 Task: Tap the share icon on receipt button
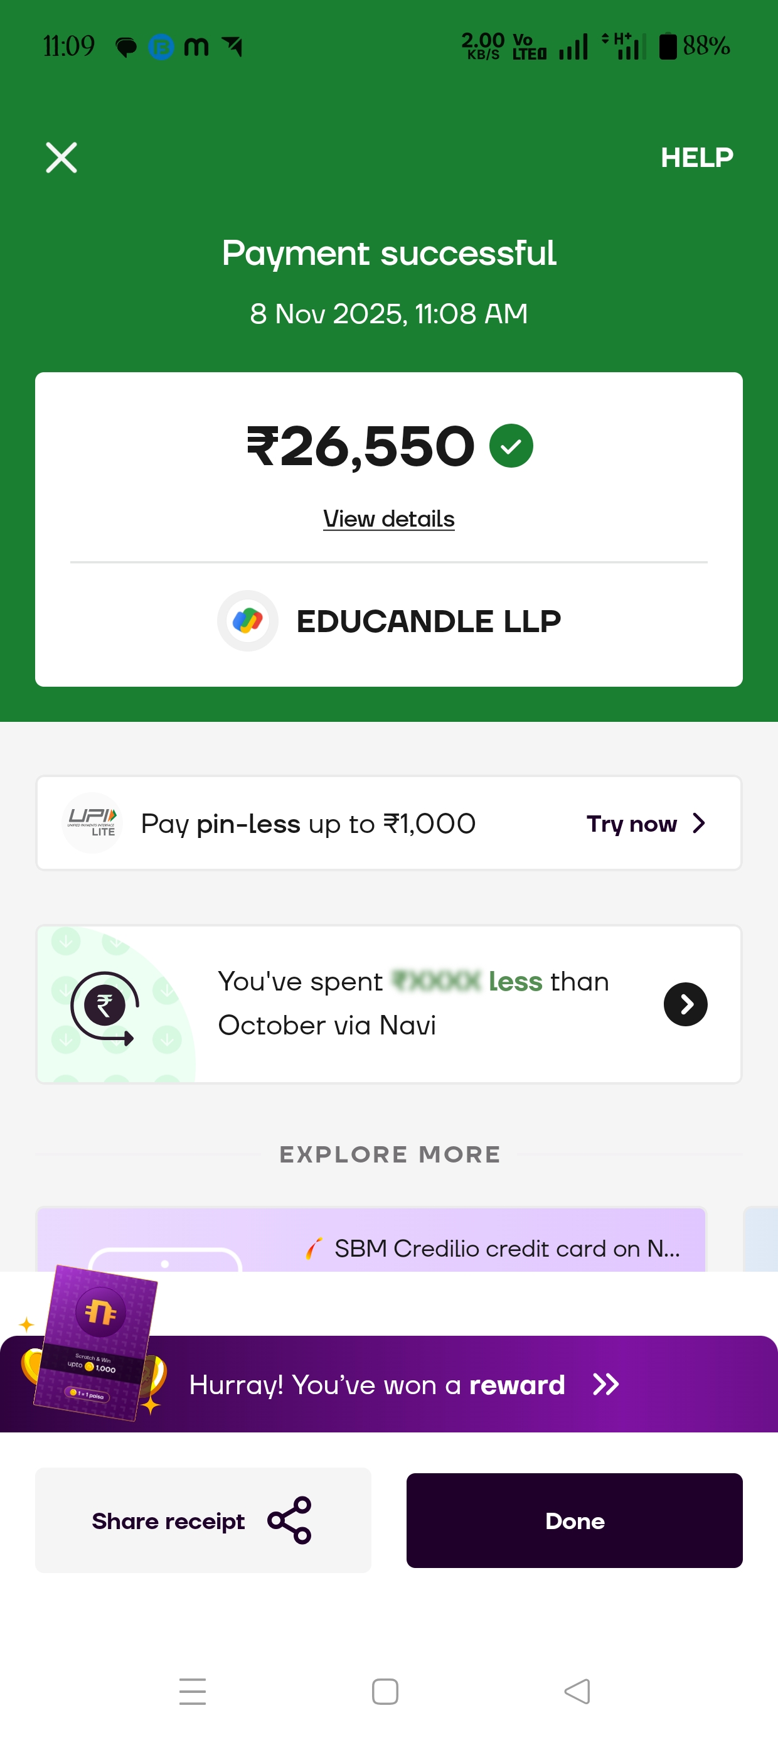(290, 1520)
